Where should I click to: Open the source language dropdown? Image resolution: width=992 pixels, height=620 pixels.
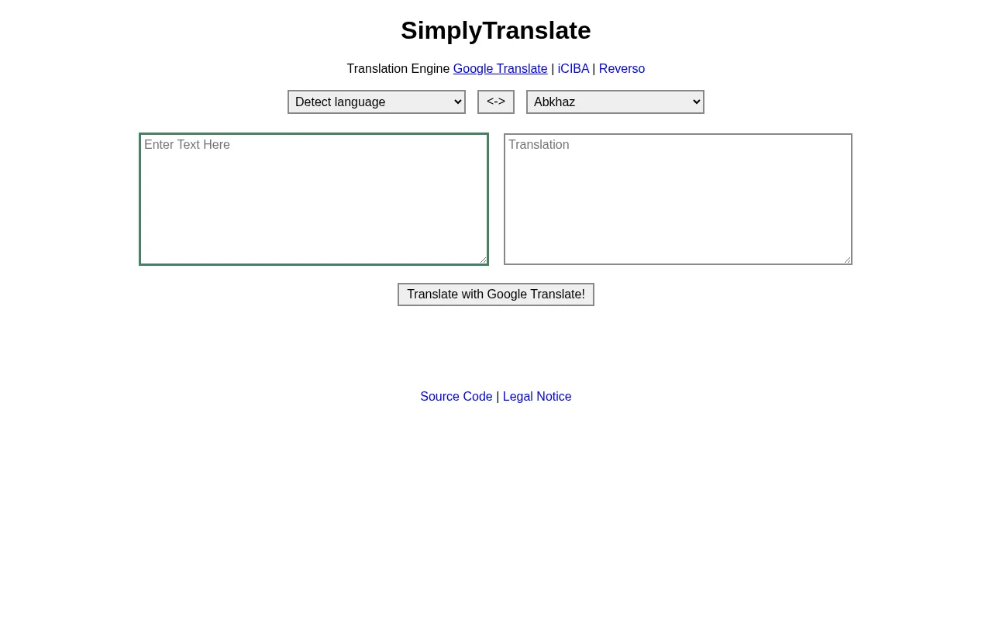click(x=377, y=102)
